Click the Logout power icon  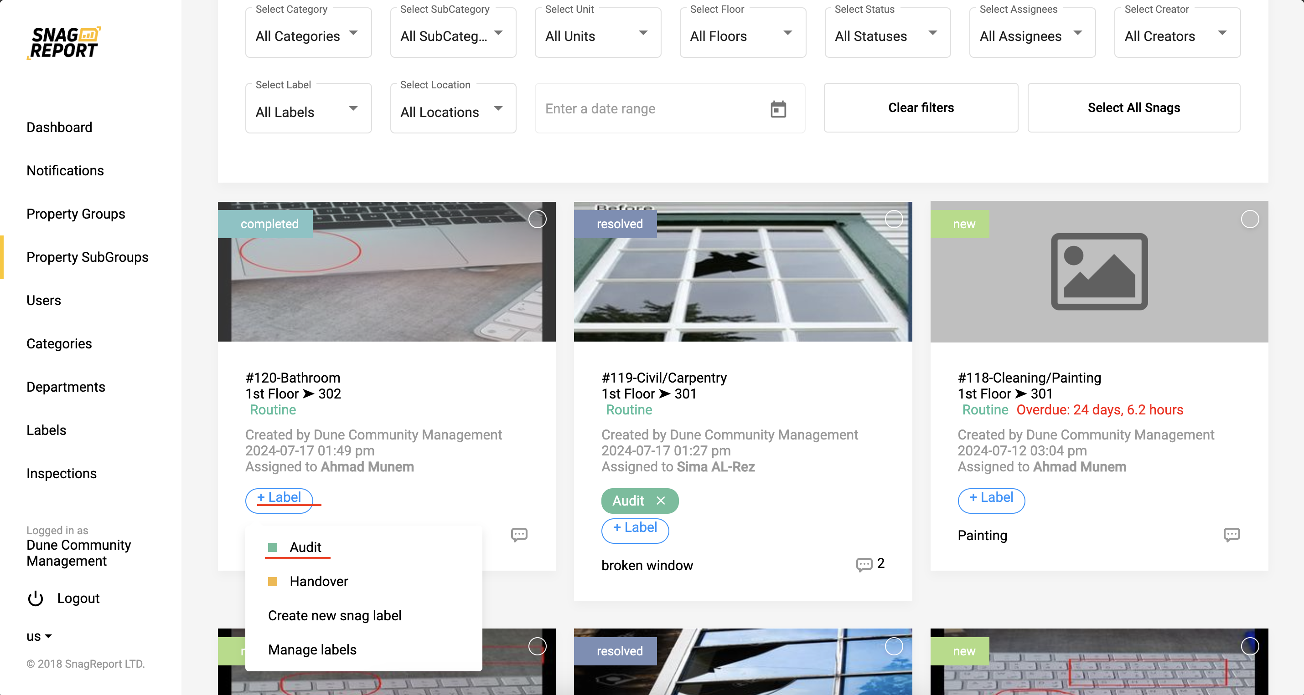(x=36, y=598)
